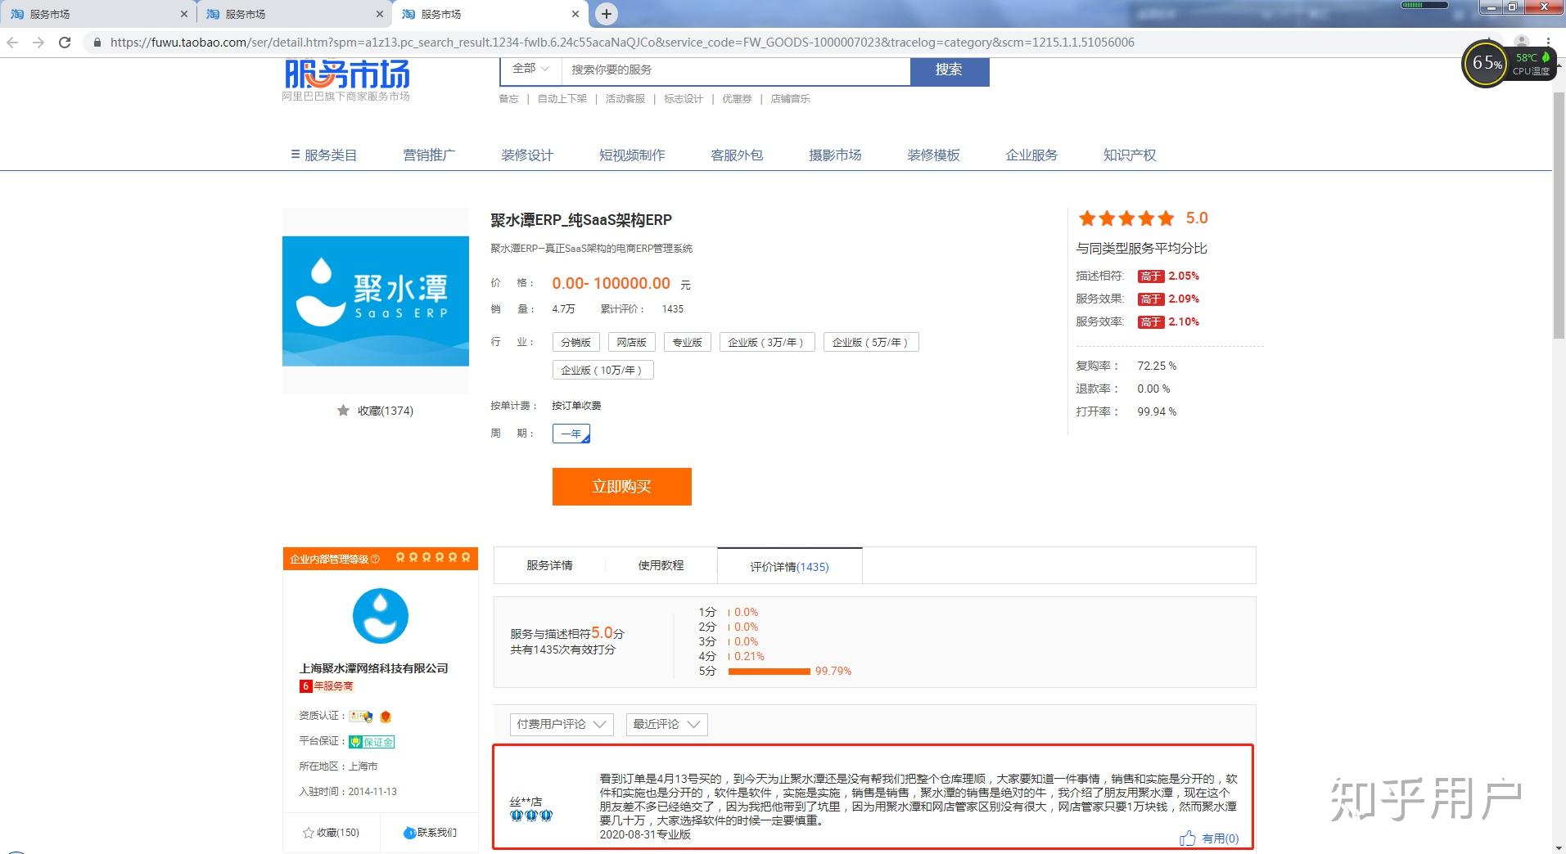The image size is (1566, 854).
Task: Open the 优惠券 quick link
Action: [x=737, y=99]
